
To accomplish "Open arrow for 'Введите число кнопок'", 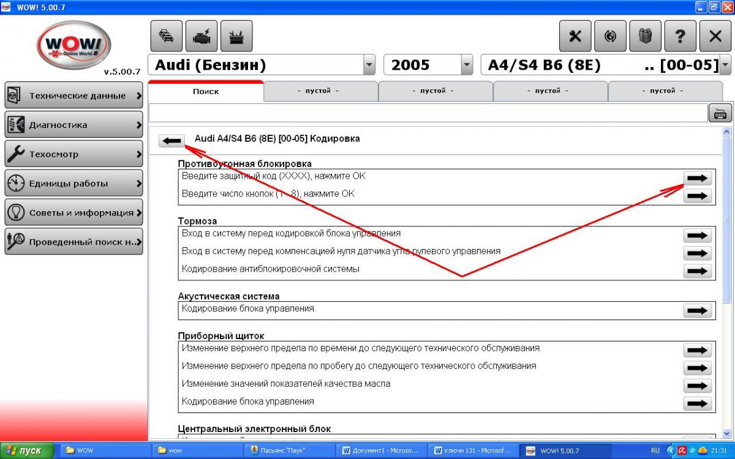I will [x=697, y=196].
